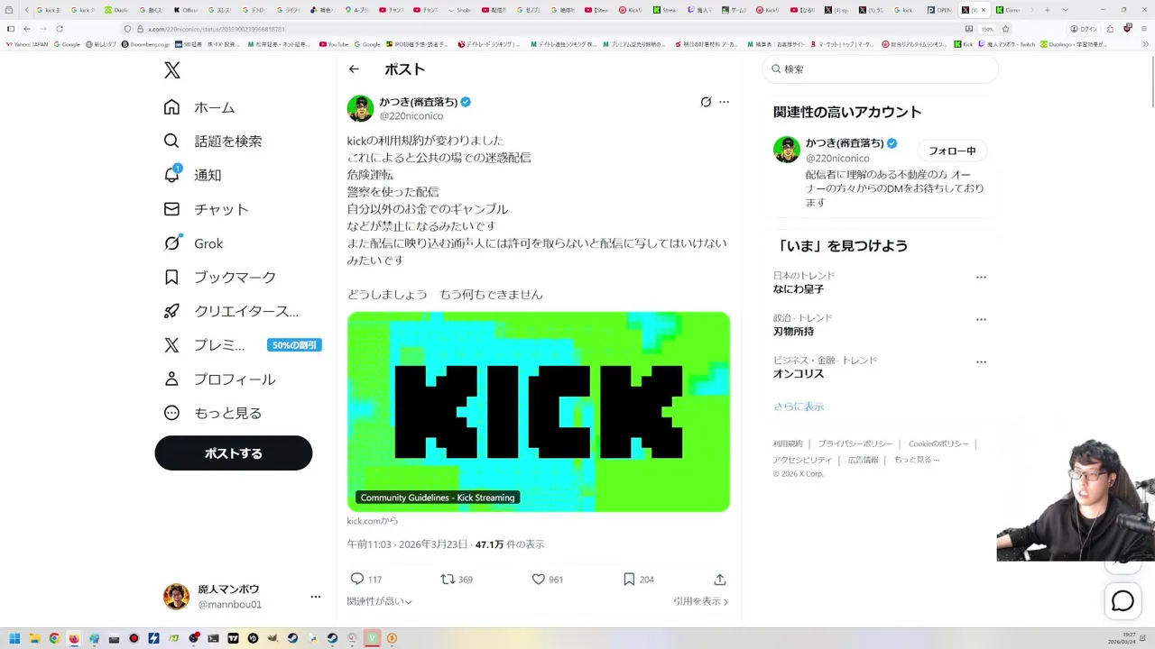The image size is (1155, 649).
Task: Click the ポストする post button
Action: [234, 453]
